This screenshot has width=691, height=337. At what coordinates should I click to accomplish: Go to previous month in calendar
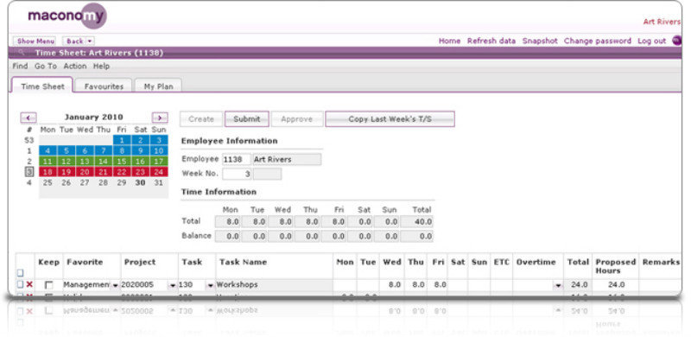click(29, 118)
